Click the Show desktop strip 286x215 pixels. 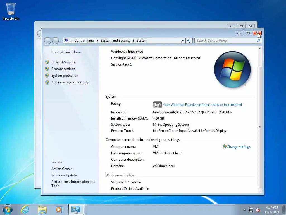[284, 209]
